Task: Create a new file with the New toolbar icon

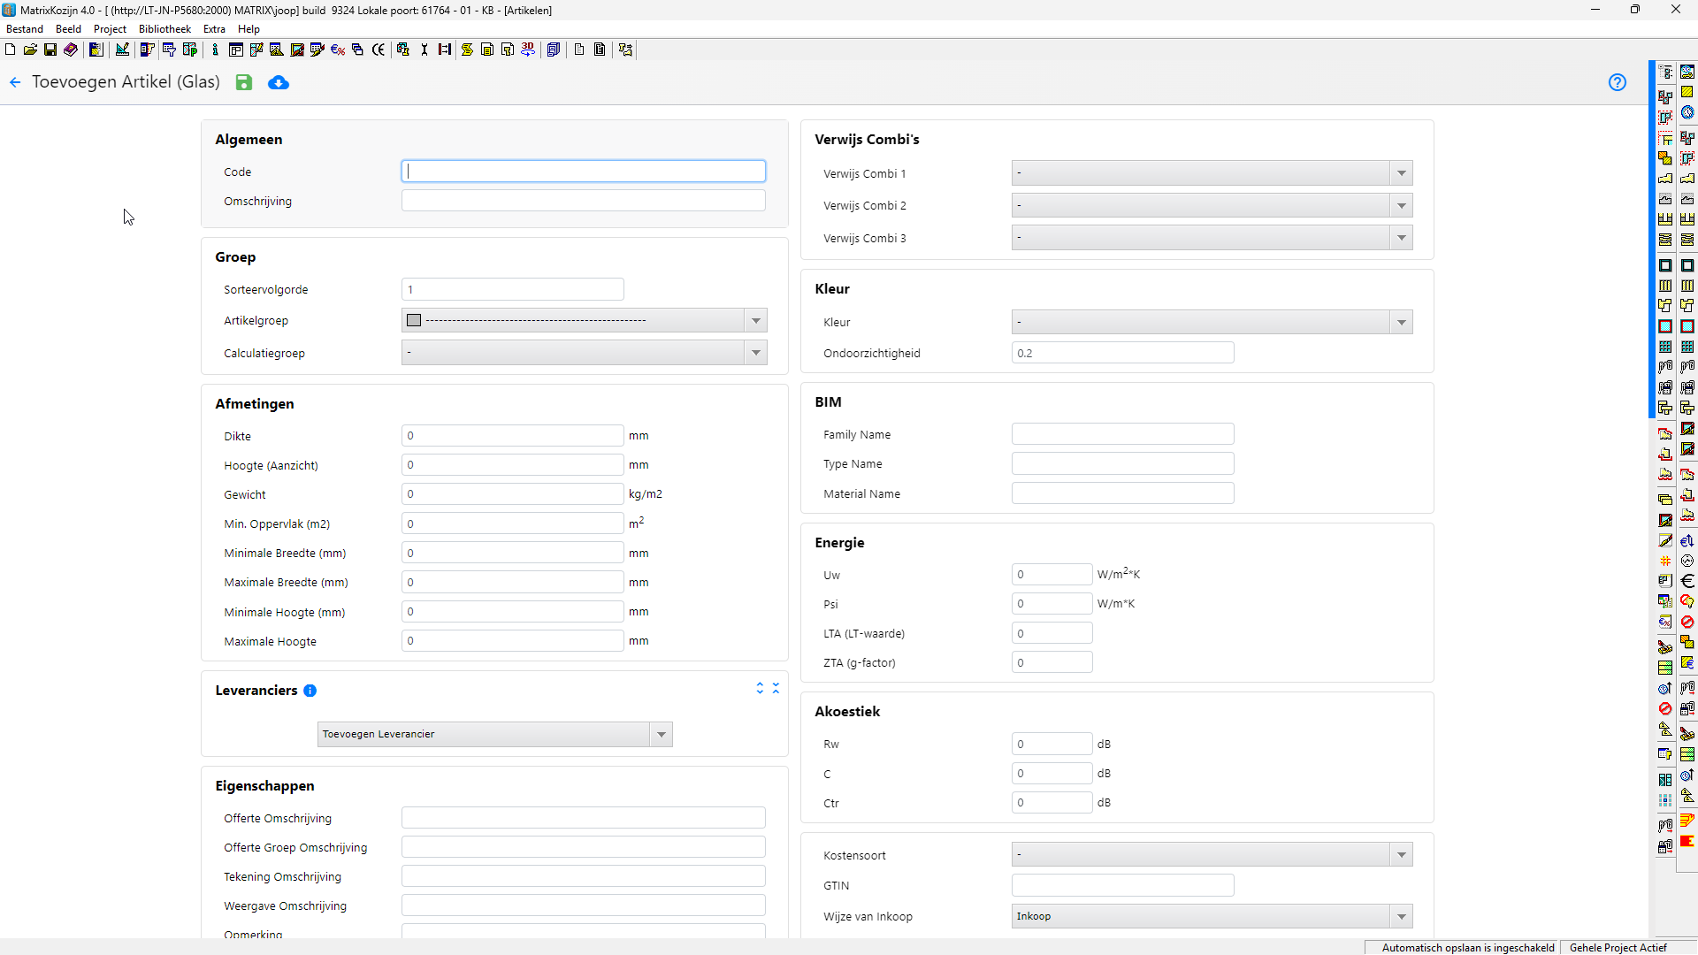Action: point(10,50)
